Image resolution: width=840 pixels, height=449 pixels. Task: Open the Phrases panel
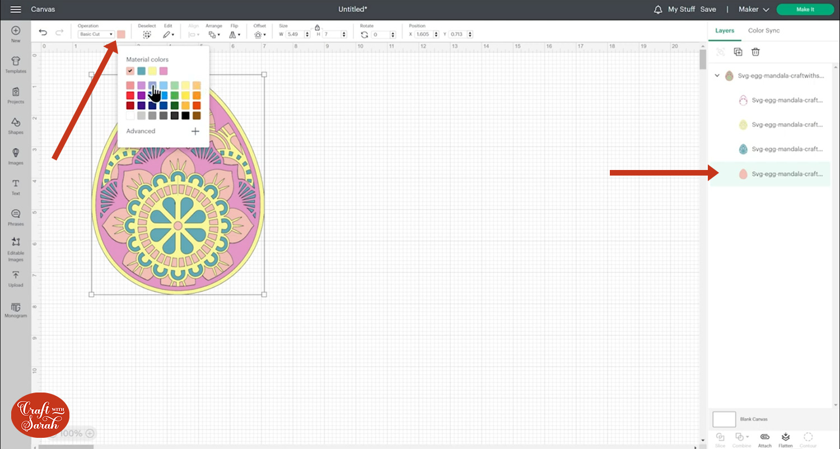[x=16, y=217]
